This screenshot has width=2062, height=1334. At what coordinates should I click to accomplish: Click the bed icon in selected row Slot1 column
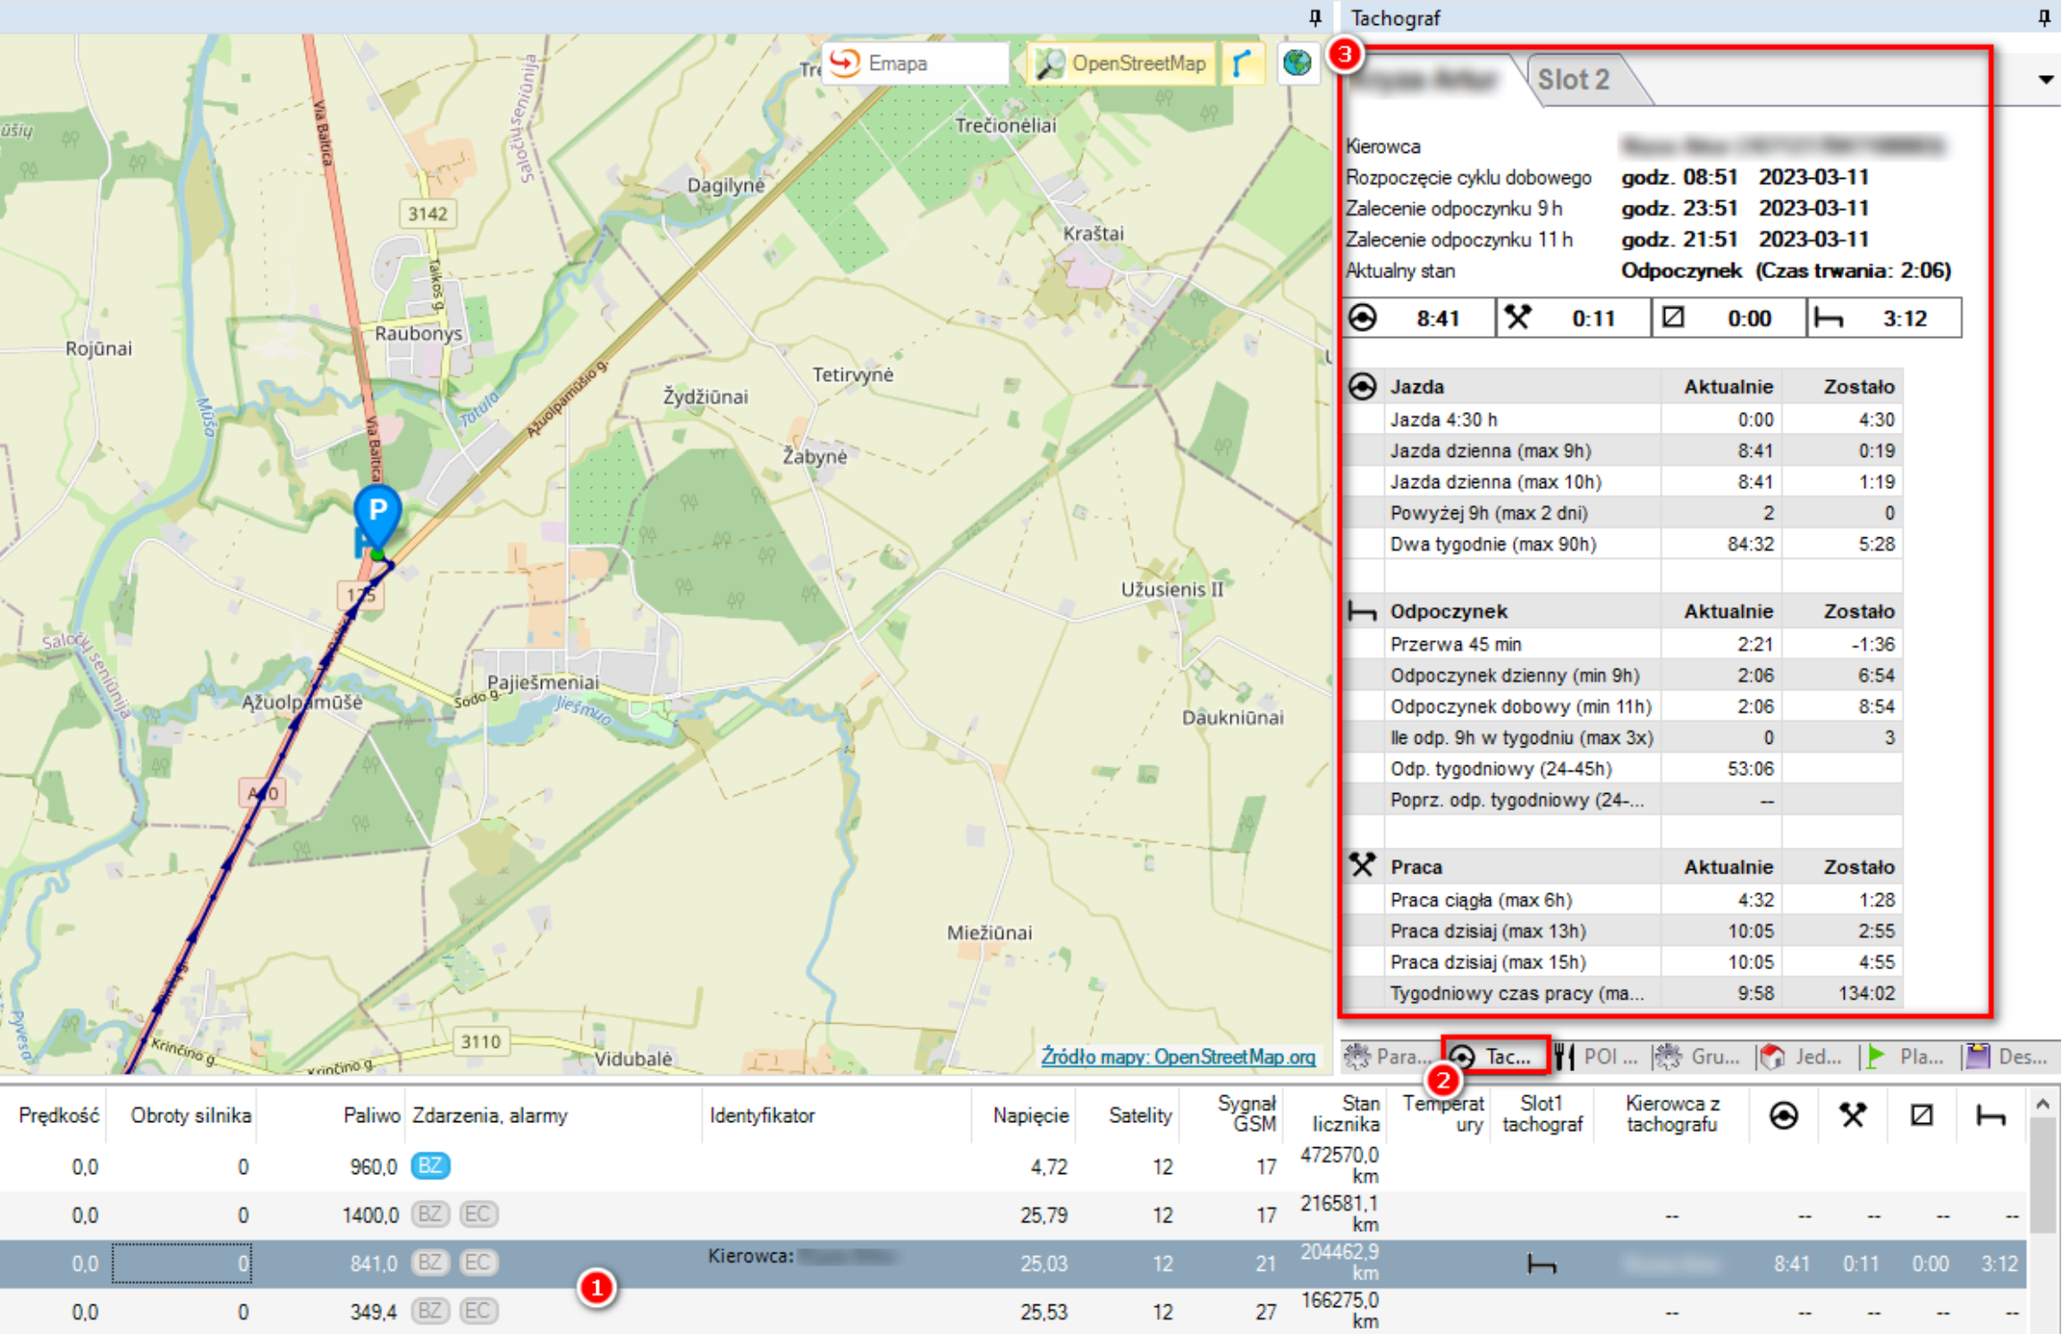click(1542, 1263)
